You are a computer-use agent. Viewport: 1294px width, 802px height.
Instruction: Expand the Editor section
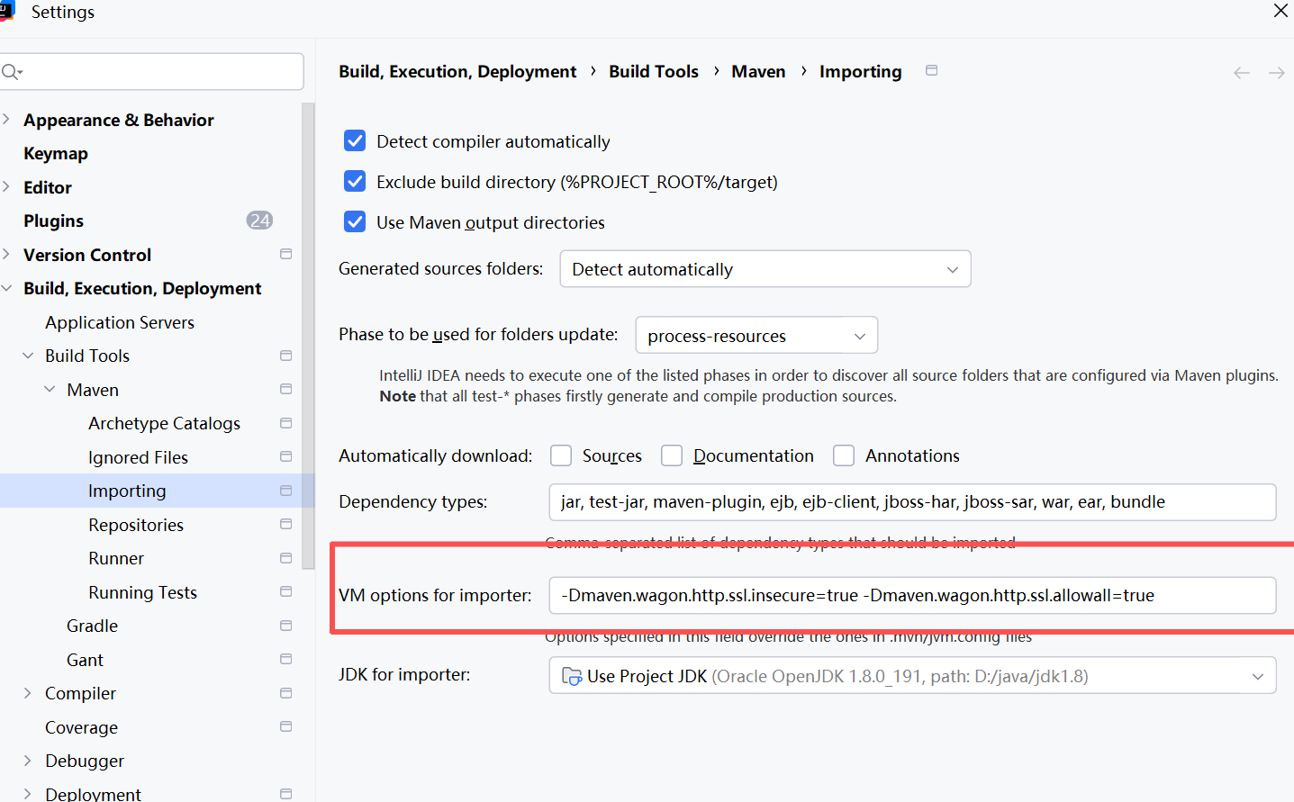click(6, 186)
